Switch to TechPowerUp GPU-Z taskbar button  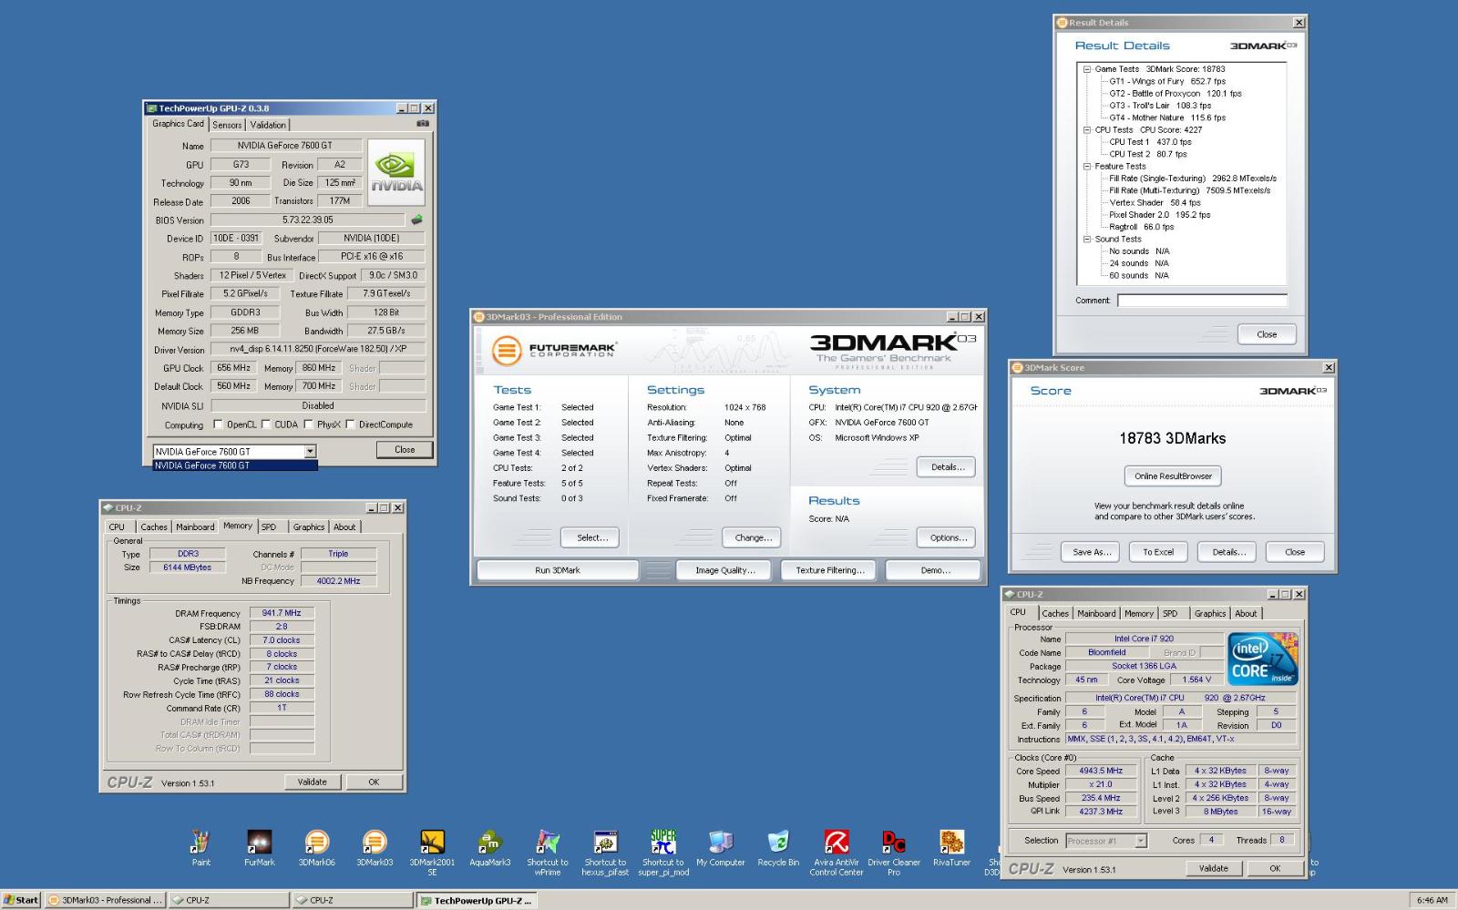[477, 900]
